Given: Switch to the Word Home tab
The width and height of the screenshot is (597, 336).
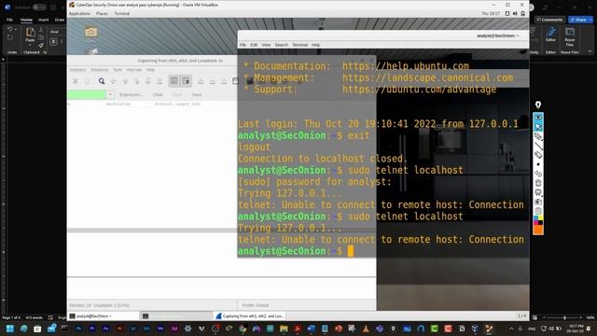Looking at the screenshot, I should pyautogui.click(x=26, y=20).
